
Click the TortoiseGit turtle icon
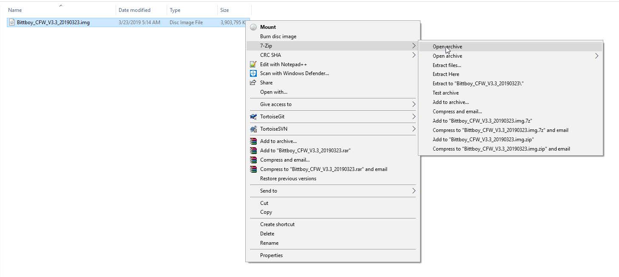click(x=253, y=117)
